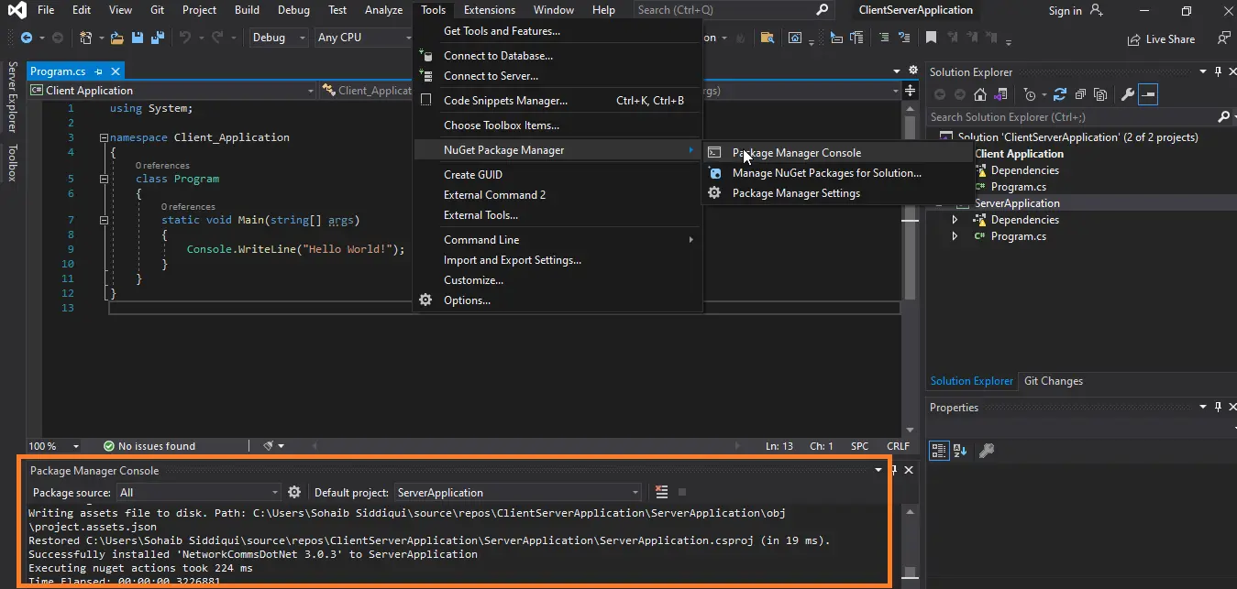Open the Solution Explorer window options dropdown
Viewport: 1237px width, 589px height.
1204,71
